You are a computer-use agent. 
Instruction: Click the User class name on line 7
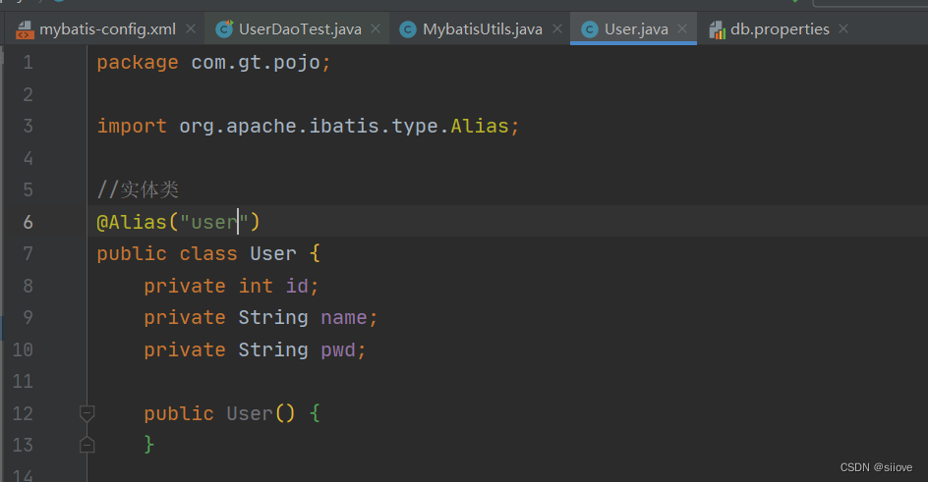click(x=273, y=254)
